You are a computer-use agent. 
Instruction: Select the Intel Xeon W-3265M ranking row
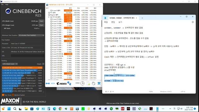pos(22,73)
